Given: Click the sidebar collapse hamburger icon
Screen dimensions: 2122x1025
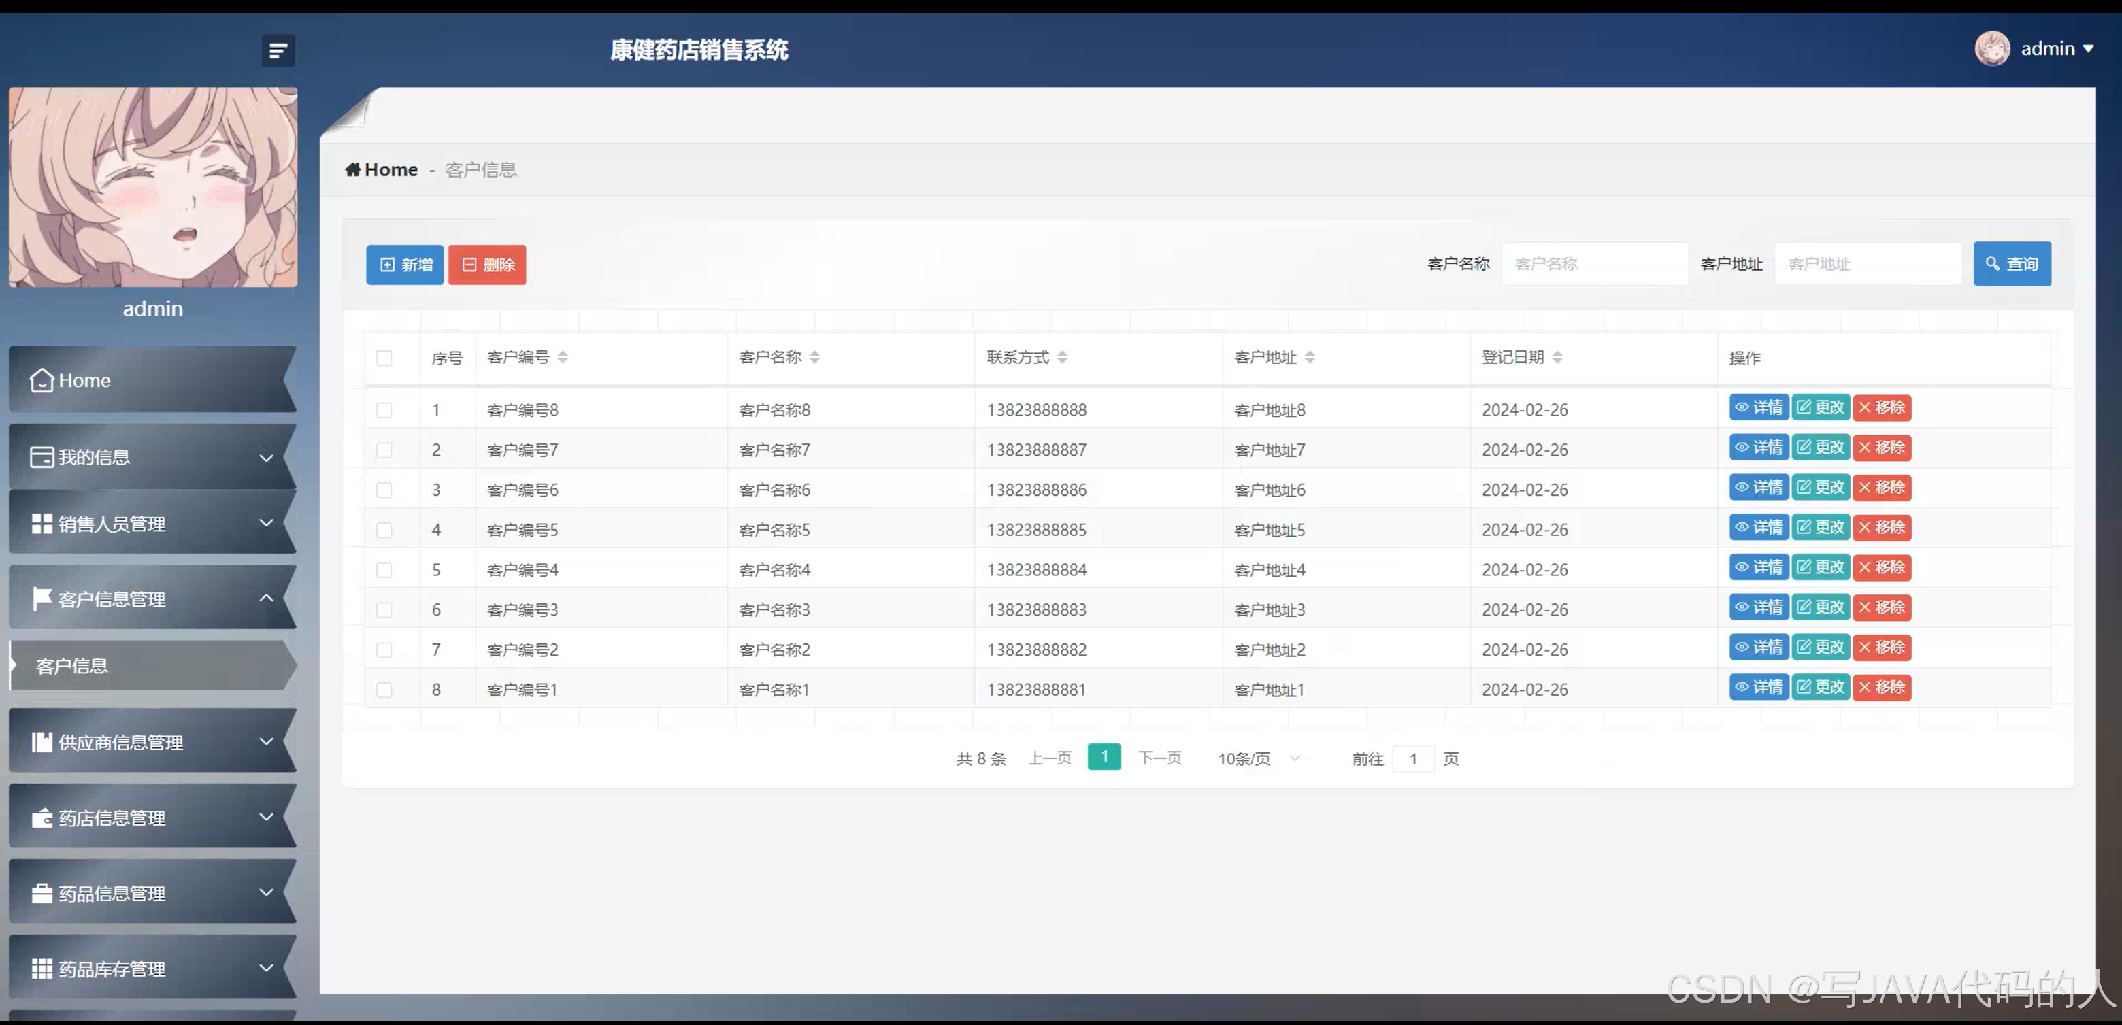Looking at the screenshot, I should [278, 51].
